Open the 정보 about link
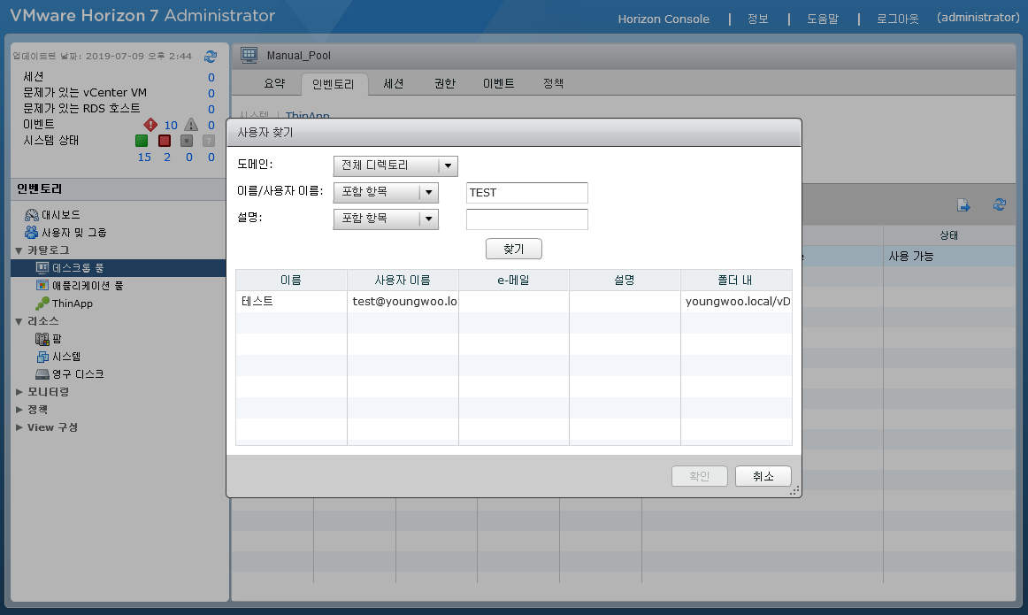 click(x=758, y=19)
